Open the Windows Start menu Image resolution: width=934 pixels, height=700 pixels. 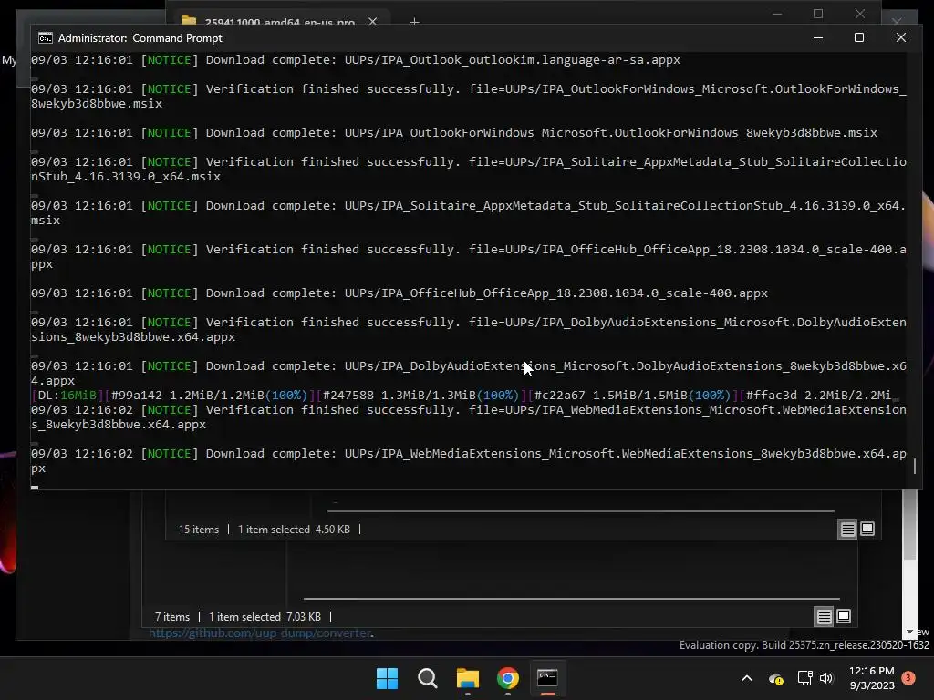point(387,678)
